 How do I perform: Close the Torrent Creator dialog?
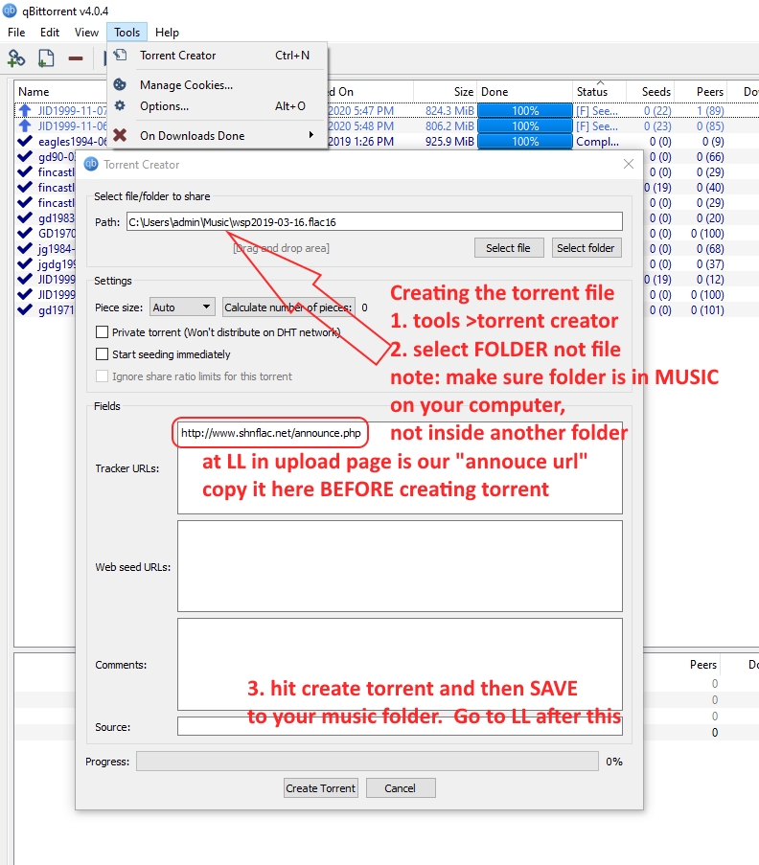coord(628,164)
